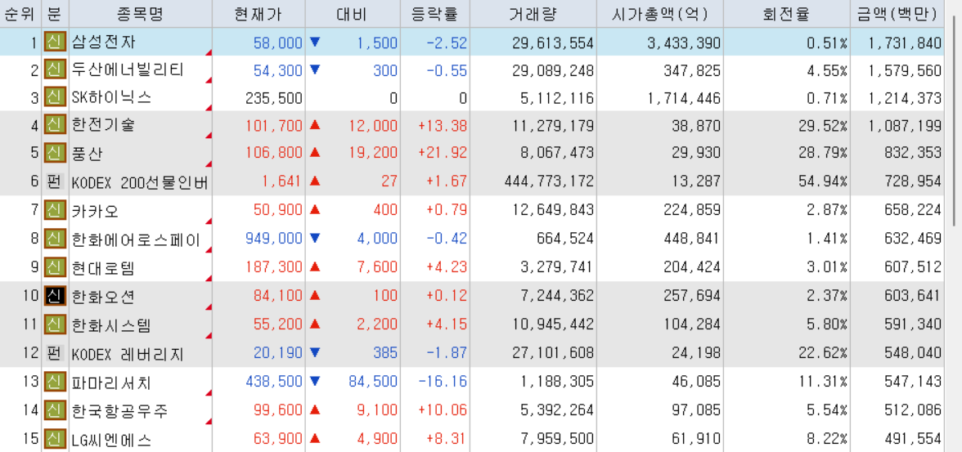Sort by 시가총액(억) column header
The width and height of the screenshot is (962, 452).
(x=659, y=14)
